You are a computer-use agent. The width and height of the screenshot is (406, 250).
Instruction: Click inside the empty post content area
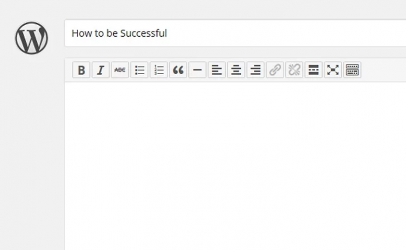point(235,166)
